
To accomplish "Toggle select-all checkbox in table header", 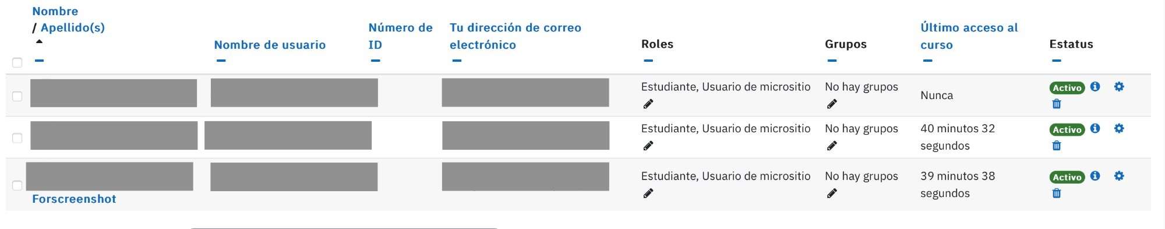I will (17, 62).
